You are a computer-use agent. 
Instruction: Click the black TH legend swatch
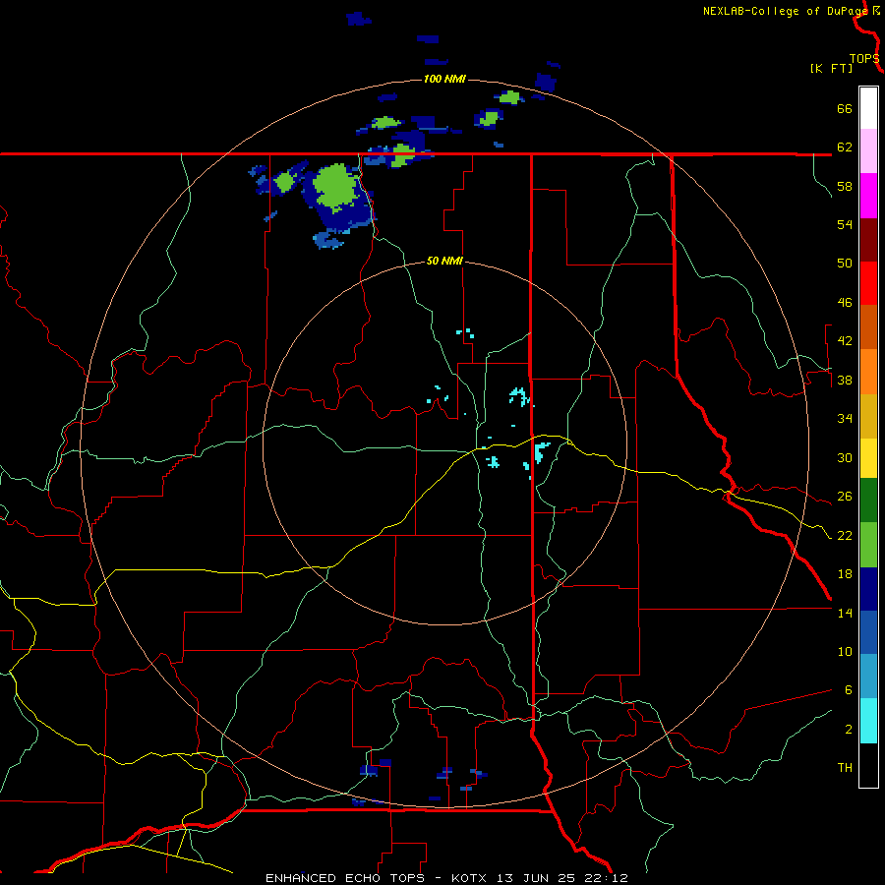(x=868, y=765)
